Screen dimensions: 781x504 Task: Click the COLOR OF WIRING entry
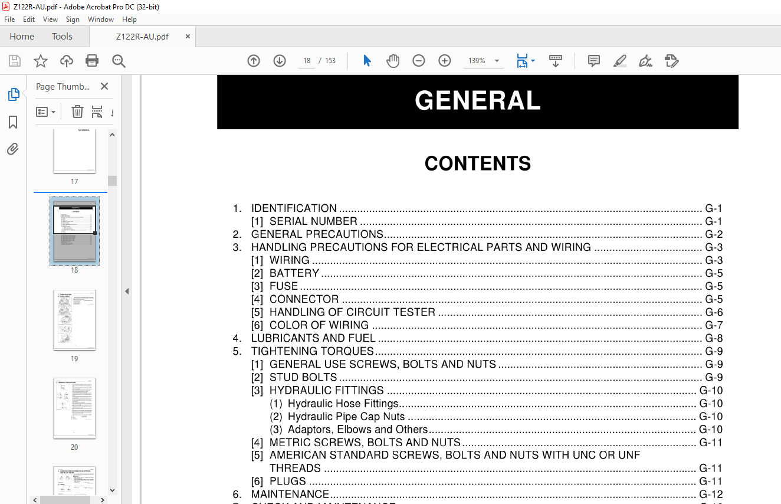[x=487, y=325]
